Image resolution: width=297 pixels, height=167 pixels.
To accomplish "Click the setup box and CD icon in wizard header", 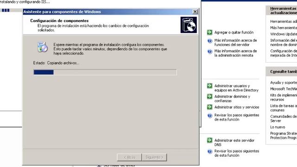I will pyautogui.click(x=188, y=25).
